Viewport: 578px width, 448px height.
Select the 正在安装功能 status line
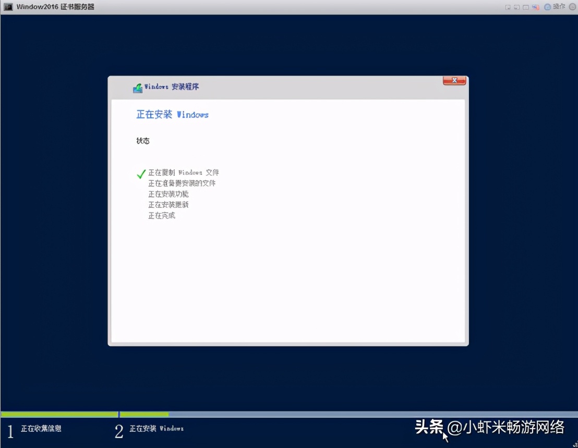tap(168, 194)
